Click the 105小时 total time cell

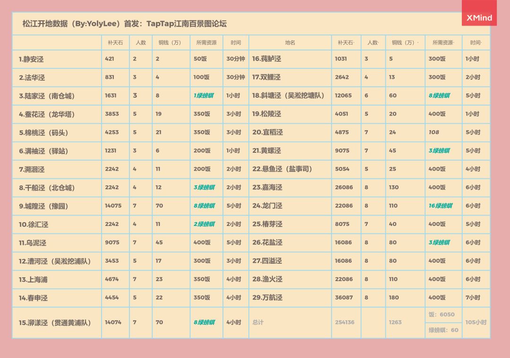point(476,323)
